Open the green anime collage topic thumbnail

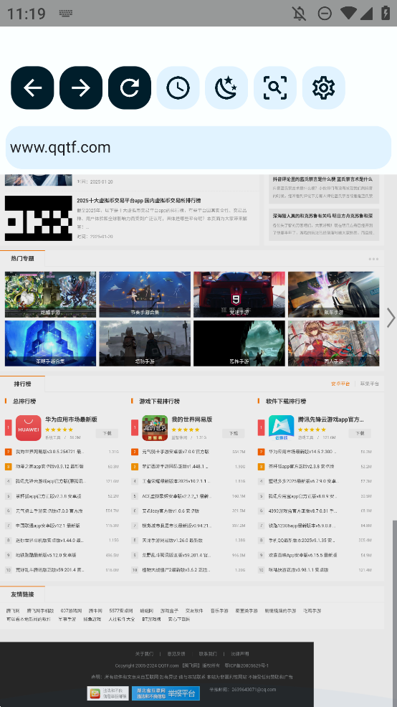[x=50, y=295]
